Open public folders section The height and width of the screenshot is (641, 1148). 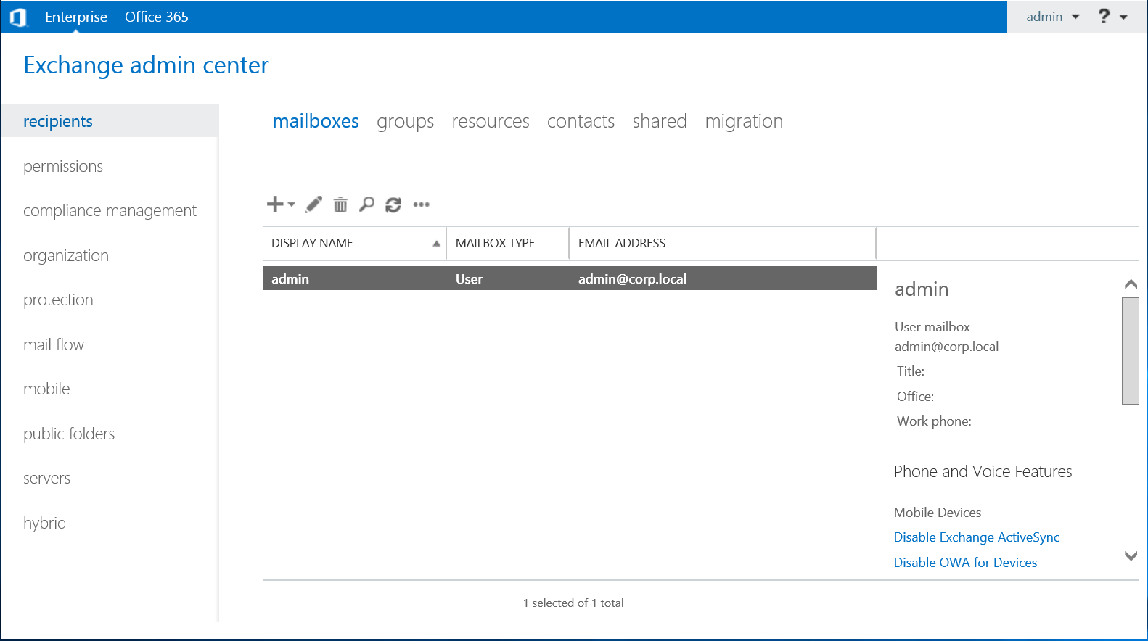(x=69, y=434)
